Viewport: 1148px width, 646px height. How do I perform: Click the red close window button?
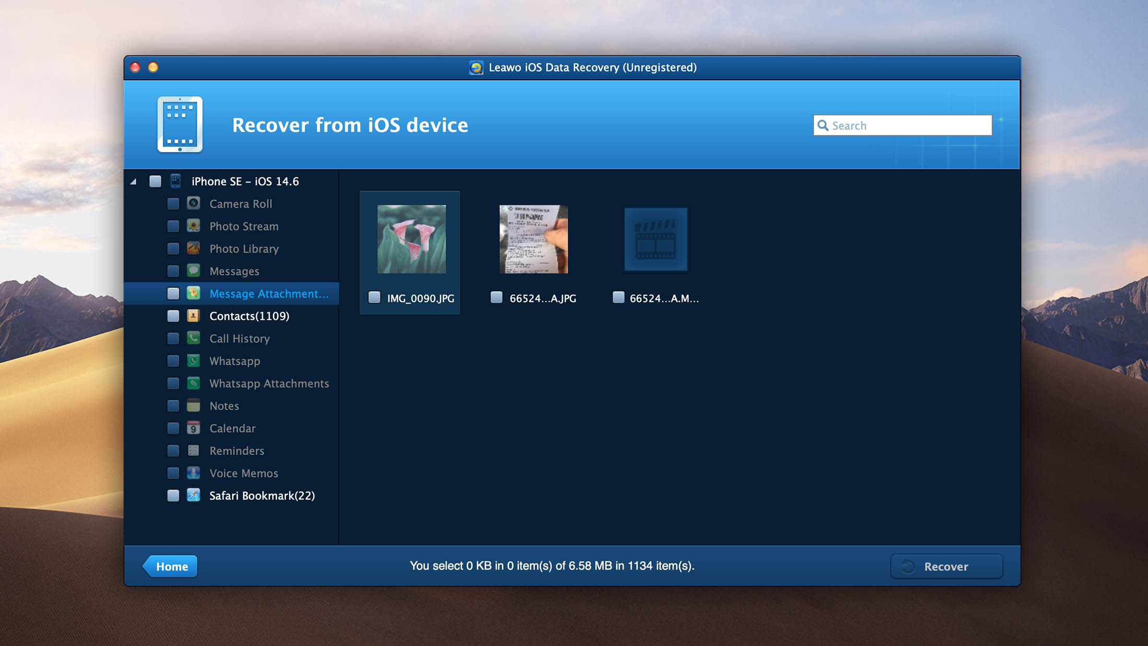pos(136,67)
